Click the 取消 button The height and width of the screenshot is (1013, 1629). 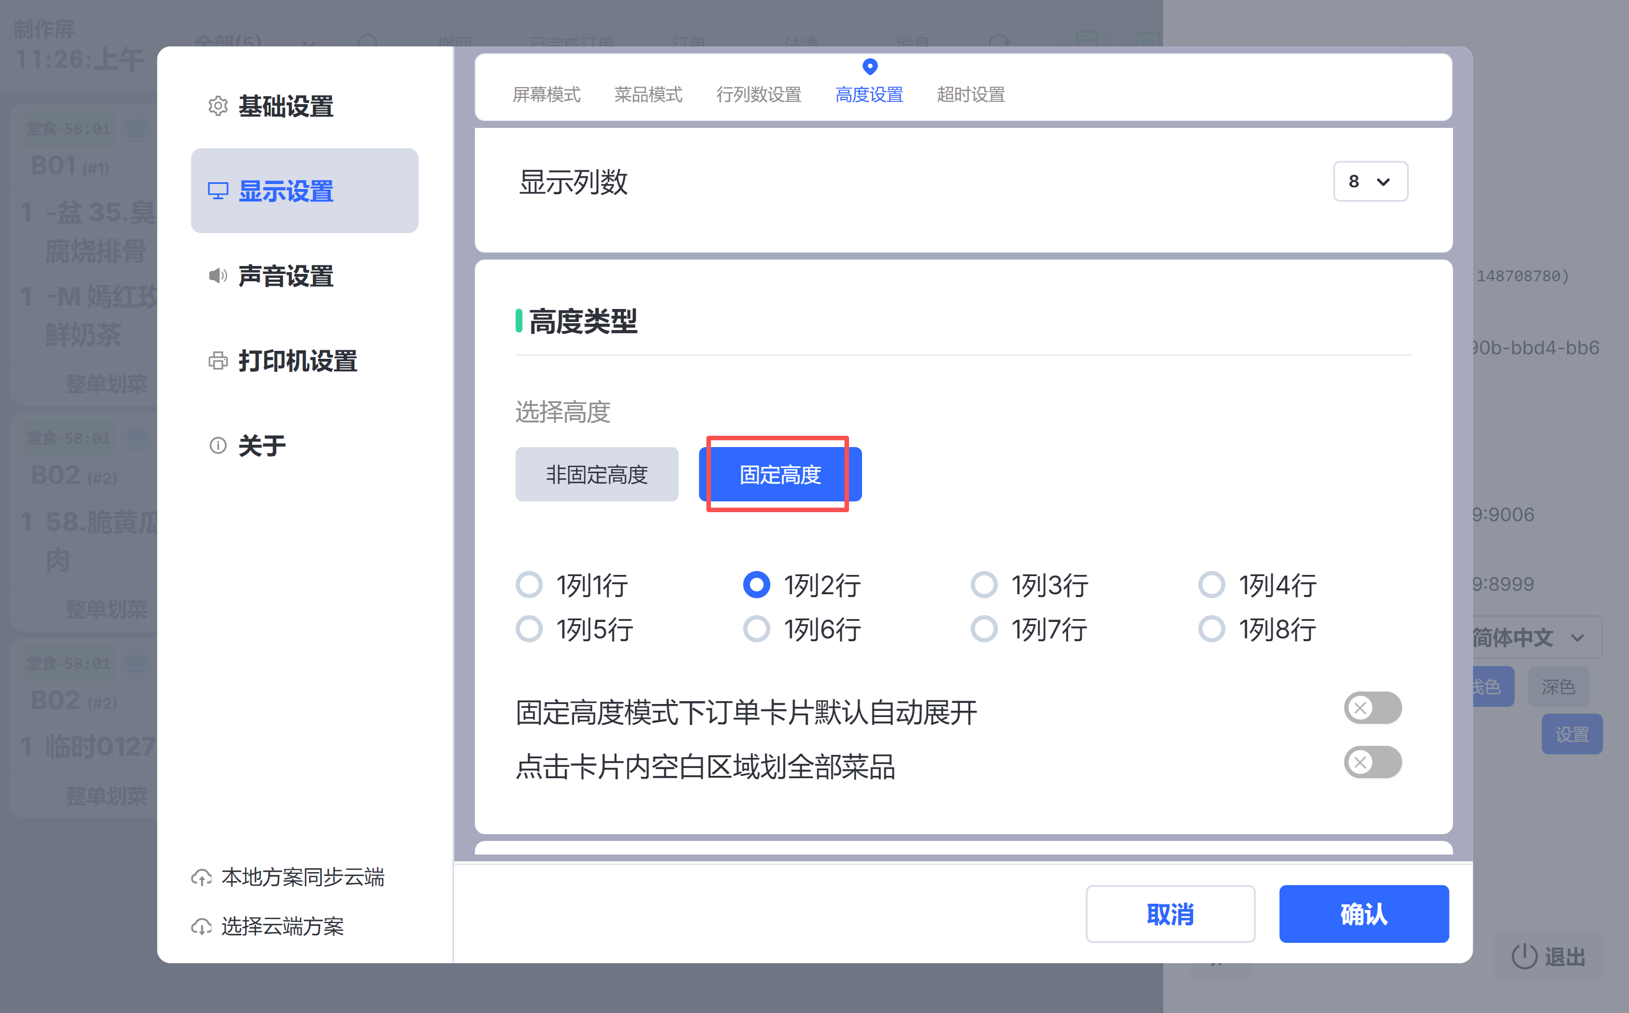1169,914
